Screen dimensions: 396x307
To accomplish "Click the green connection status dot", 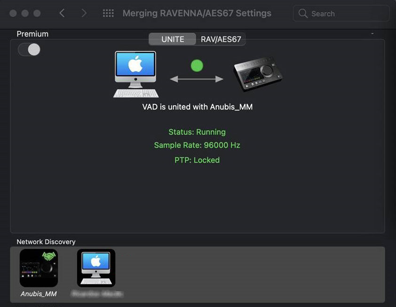I will click(x=197, y=65).
